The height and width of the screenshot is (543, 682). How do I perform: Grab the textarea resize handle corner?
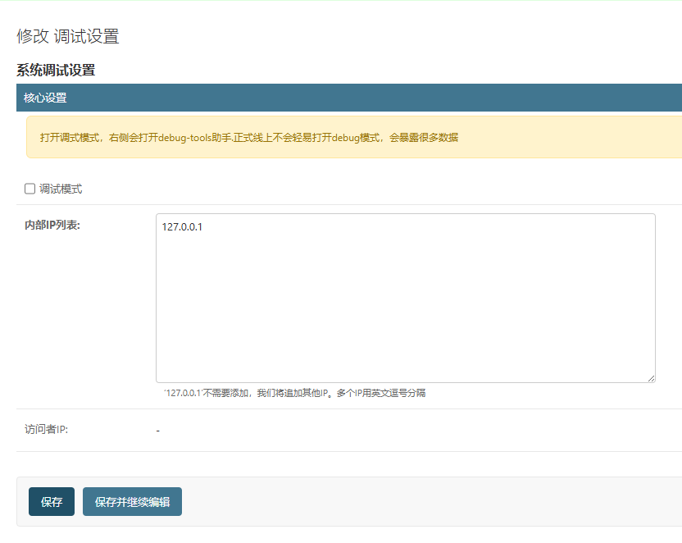pyautogui.click(x=651, y=378)
